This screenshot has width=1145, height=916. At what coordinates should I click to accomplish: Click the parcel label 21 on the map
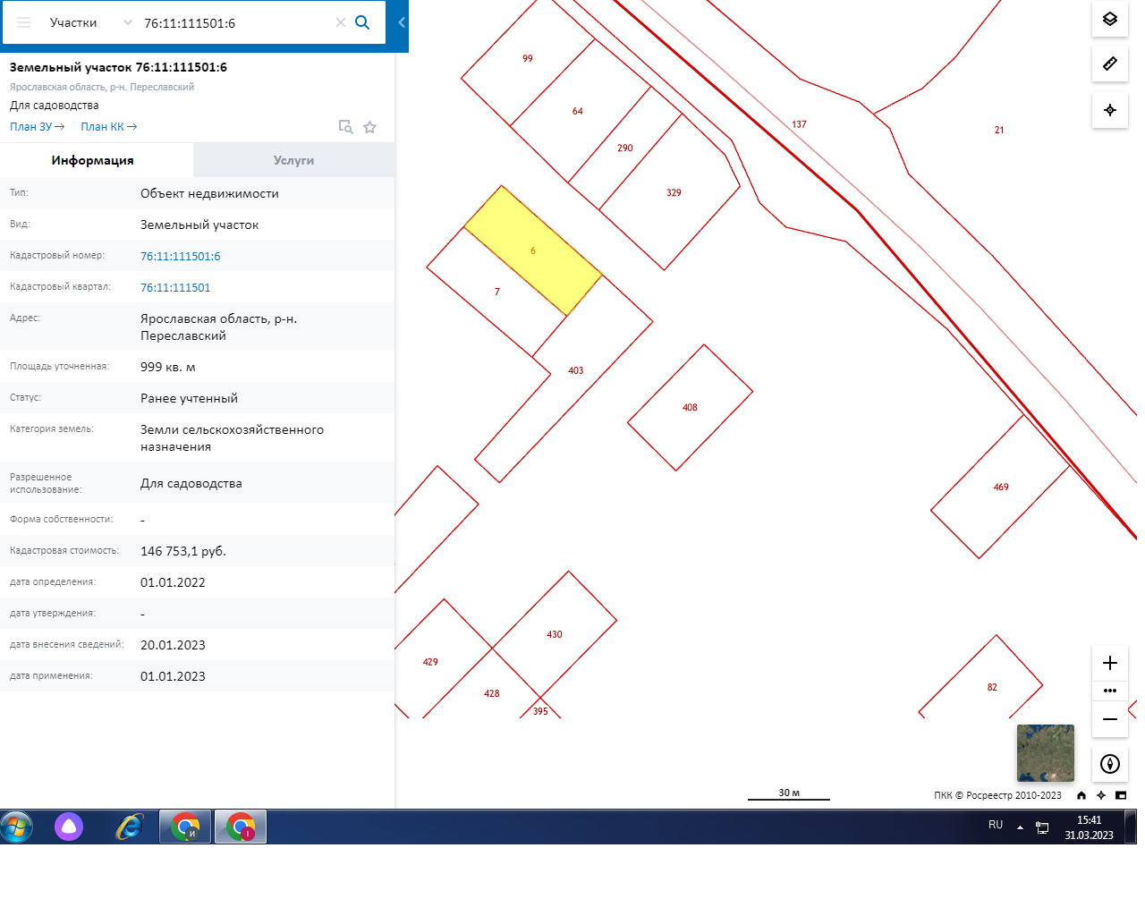(x=999, y=130)
